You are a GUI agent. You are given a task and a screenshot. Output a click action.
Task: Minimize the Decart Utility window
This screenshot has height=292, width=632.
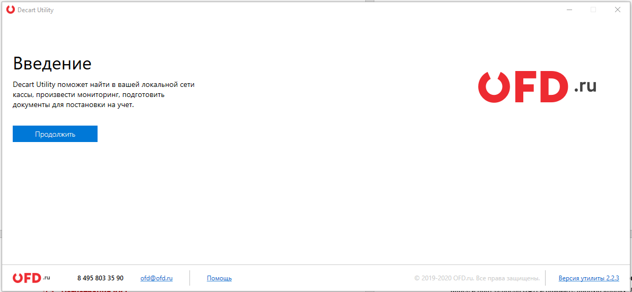[569, 10]
